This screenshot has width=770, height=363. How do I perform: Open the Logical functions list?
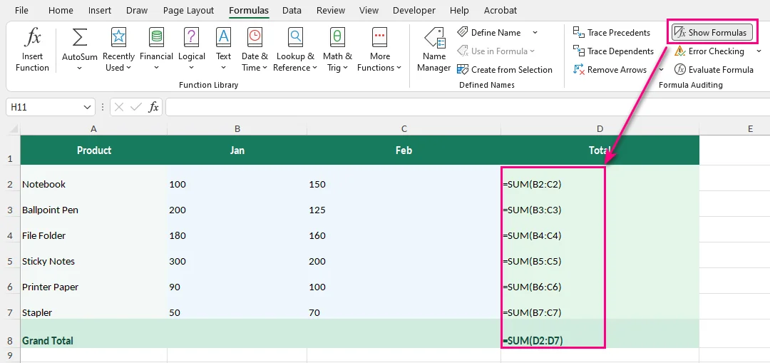coord(192,49)
